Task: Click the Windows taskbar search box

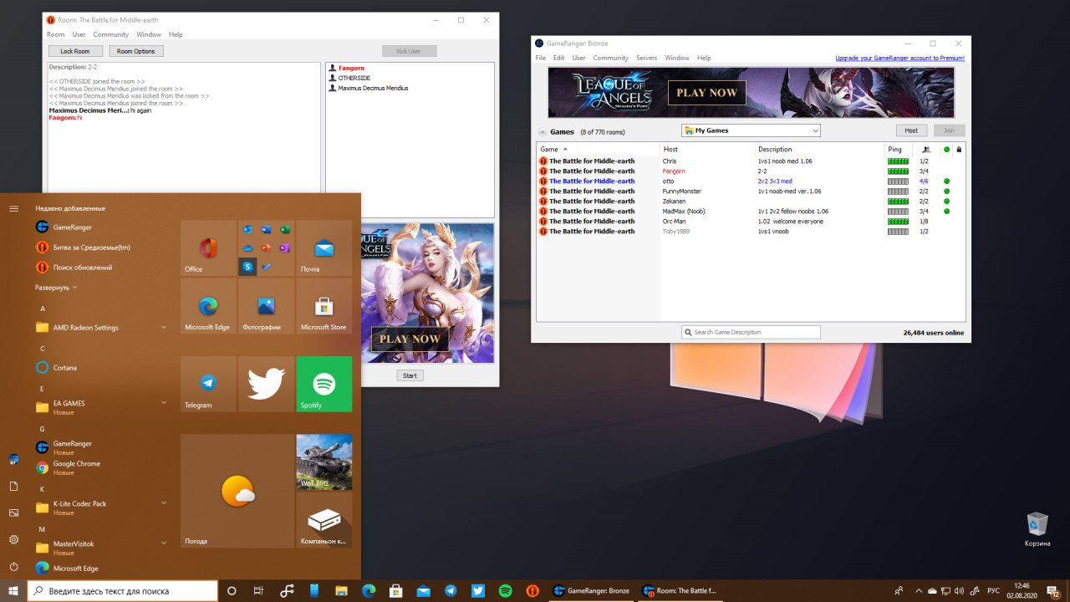Action: [x=123, y=590]
